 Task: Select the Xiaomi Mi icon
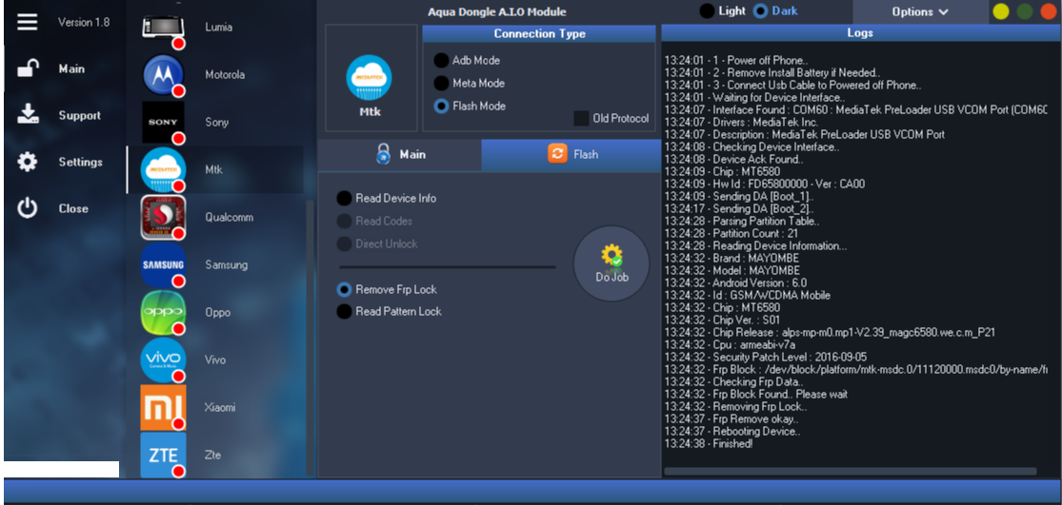point(163,407)
